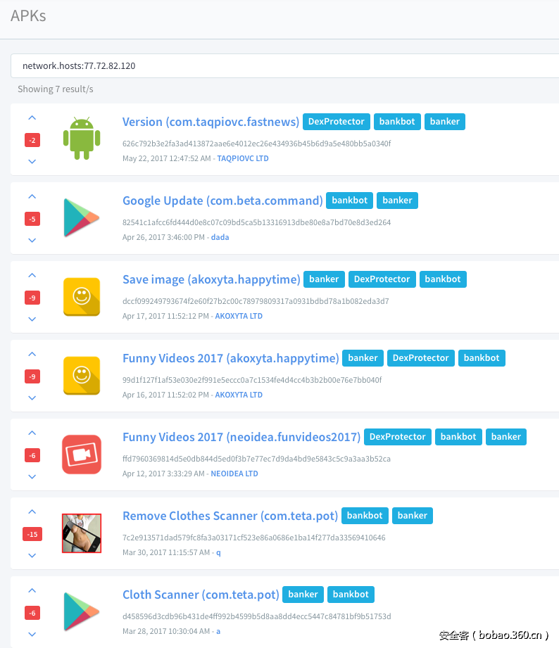Screen dimensions: 559x648
Task: Select DexProtector tag on Version entry
Action: pos(337,122)
